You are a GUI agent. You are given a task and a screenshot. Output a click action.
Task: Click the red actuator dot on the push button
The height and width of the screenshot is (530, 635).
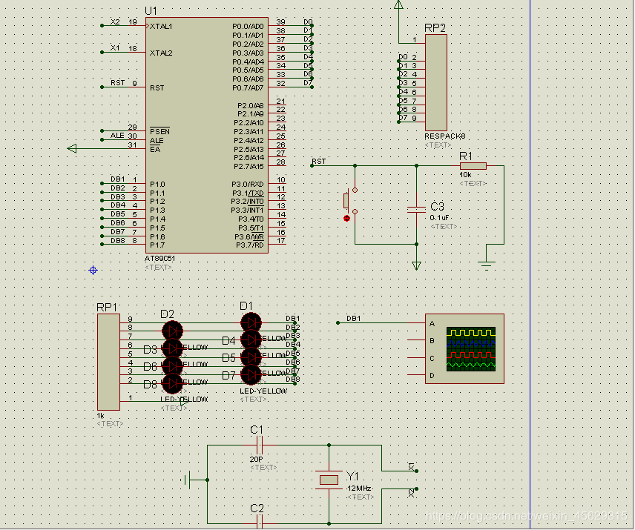tap(346, 218)
